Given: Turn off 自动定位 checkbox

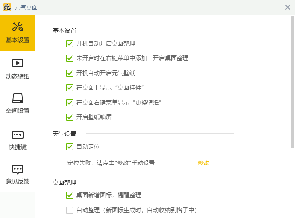Looking at the screenshot, I should coord(70,147).
